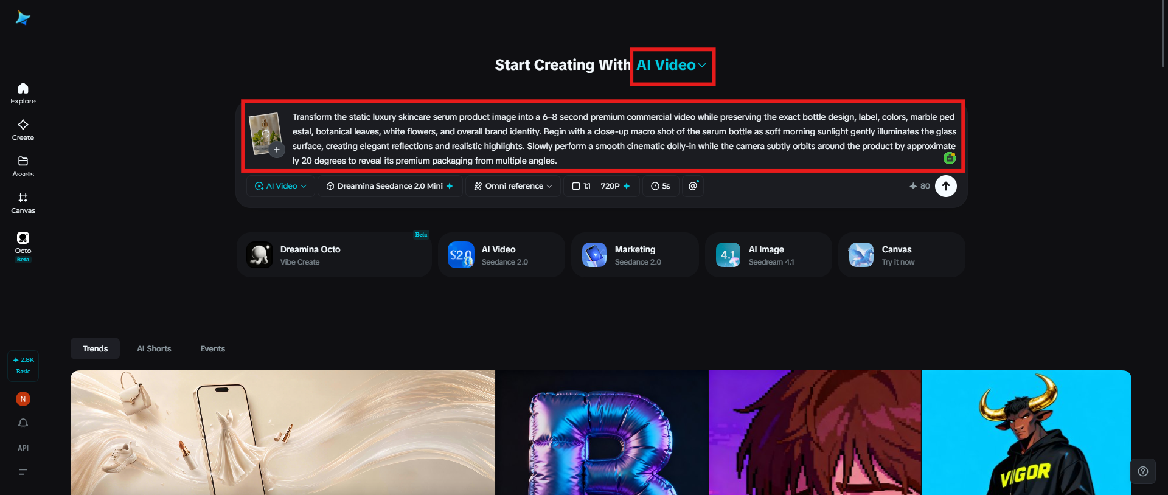
Task: Open the Explore home page
Action: 23,94
